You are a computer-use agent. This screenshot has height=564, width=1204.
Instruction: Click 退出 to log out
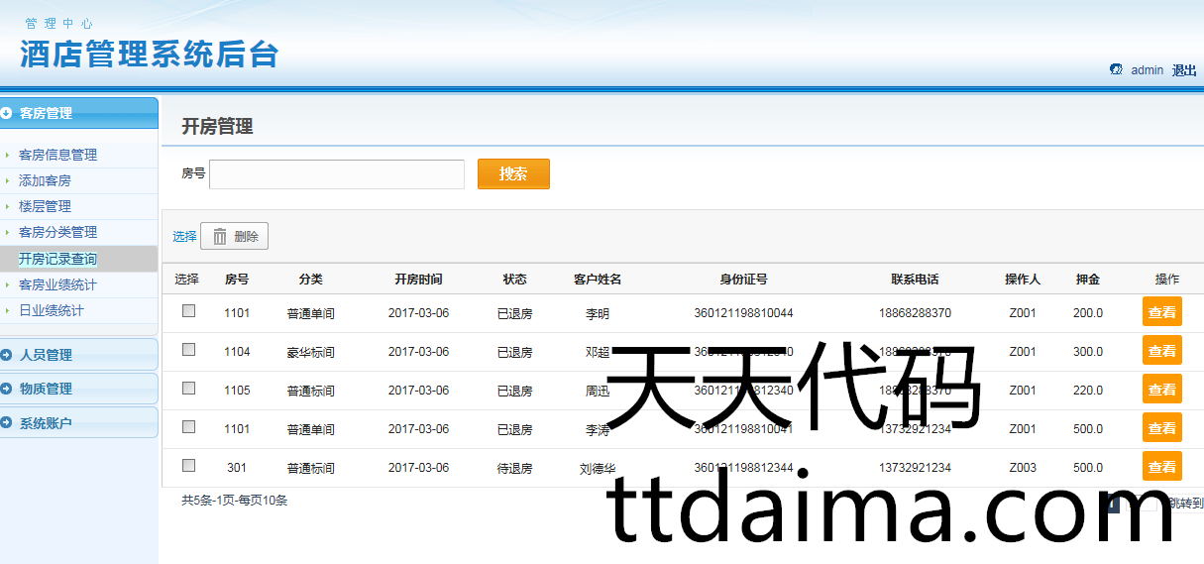point(1184,70)
